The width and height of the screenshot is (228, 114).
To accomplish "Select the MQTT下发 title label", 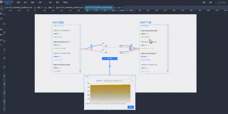I will [x=145, y=22].
